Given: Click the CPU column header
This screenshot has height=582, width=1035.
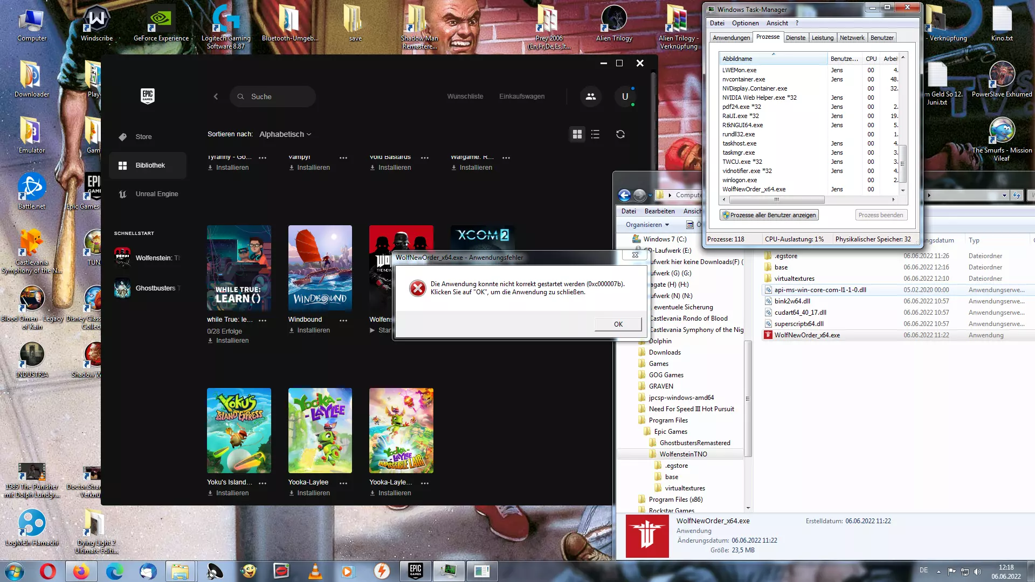Looking at the screenshot, I should [871, 59].
